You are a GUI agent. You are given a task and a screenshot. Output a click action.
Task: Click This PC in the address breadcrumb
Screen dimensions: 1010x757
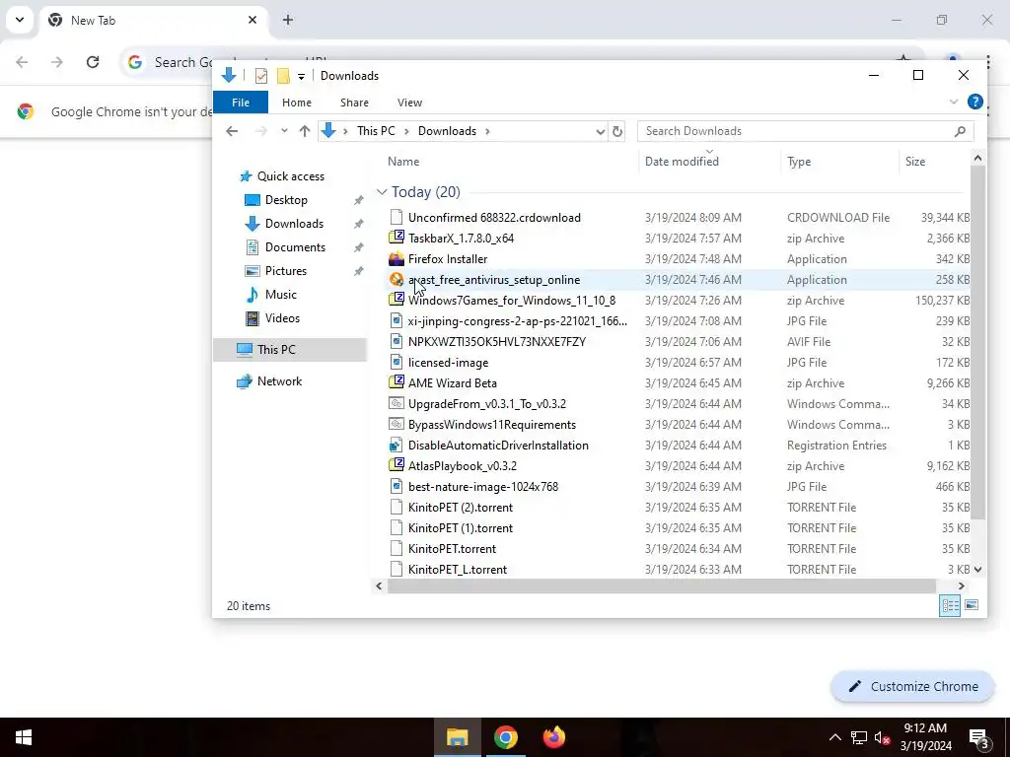click(x=376, y=131)
